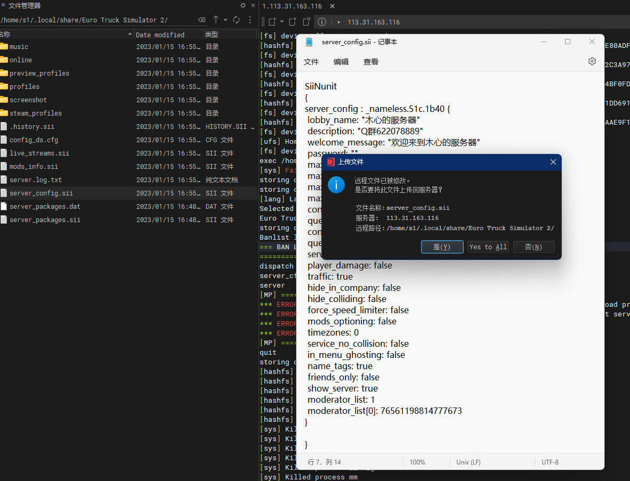This screenshot has width=630, height=481.
Task: Close the Notepad window
Action: click(592, 42)
